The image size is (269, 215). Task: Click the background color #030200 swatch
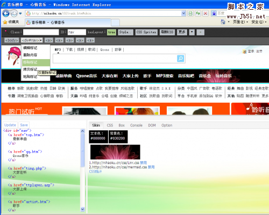tap(118, 137)
